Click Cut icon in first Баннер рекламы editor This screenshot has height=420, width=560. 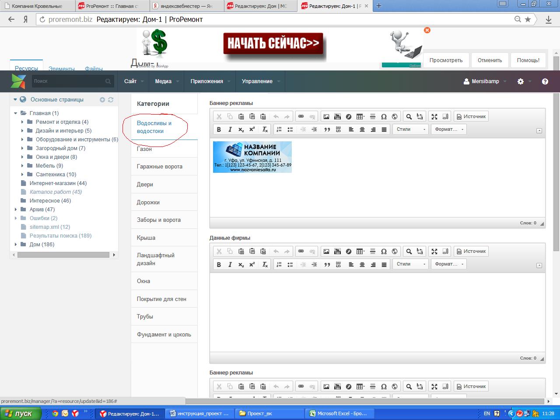pyautogui.click(x=219, y=116)
